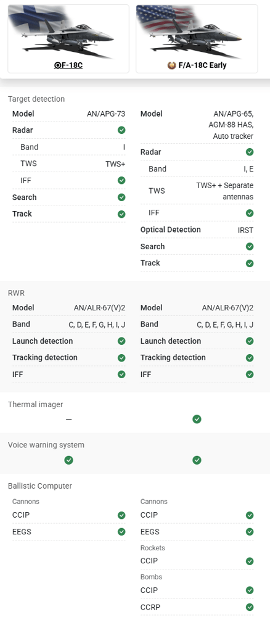Click the F-18C EEGS check icon
The width and height of the screenshot is (270, 617).
pyautogui.click(x=121, y=532)
